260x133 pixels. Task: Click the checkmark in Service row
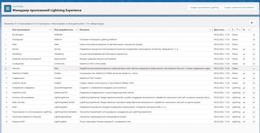point(244,49)
